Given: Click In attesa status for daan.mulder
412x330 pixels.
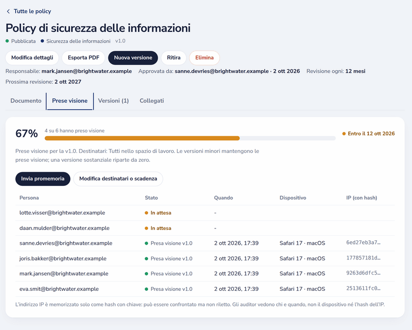Looking at the screenshot, I should point(158,228).
